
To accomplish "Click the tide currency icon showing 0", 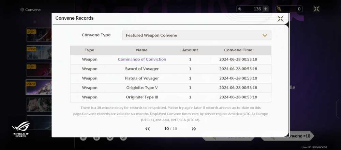I will pos(279,9).
